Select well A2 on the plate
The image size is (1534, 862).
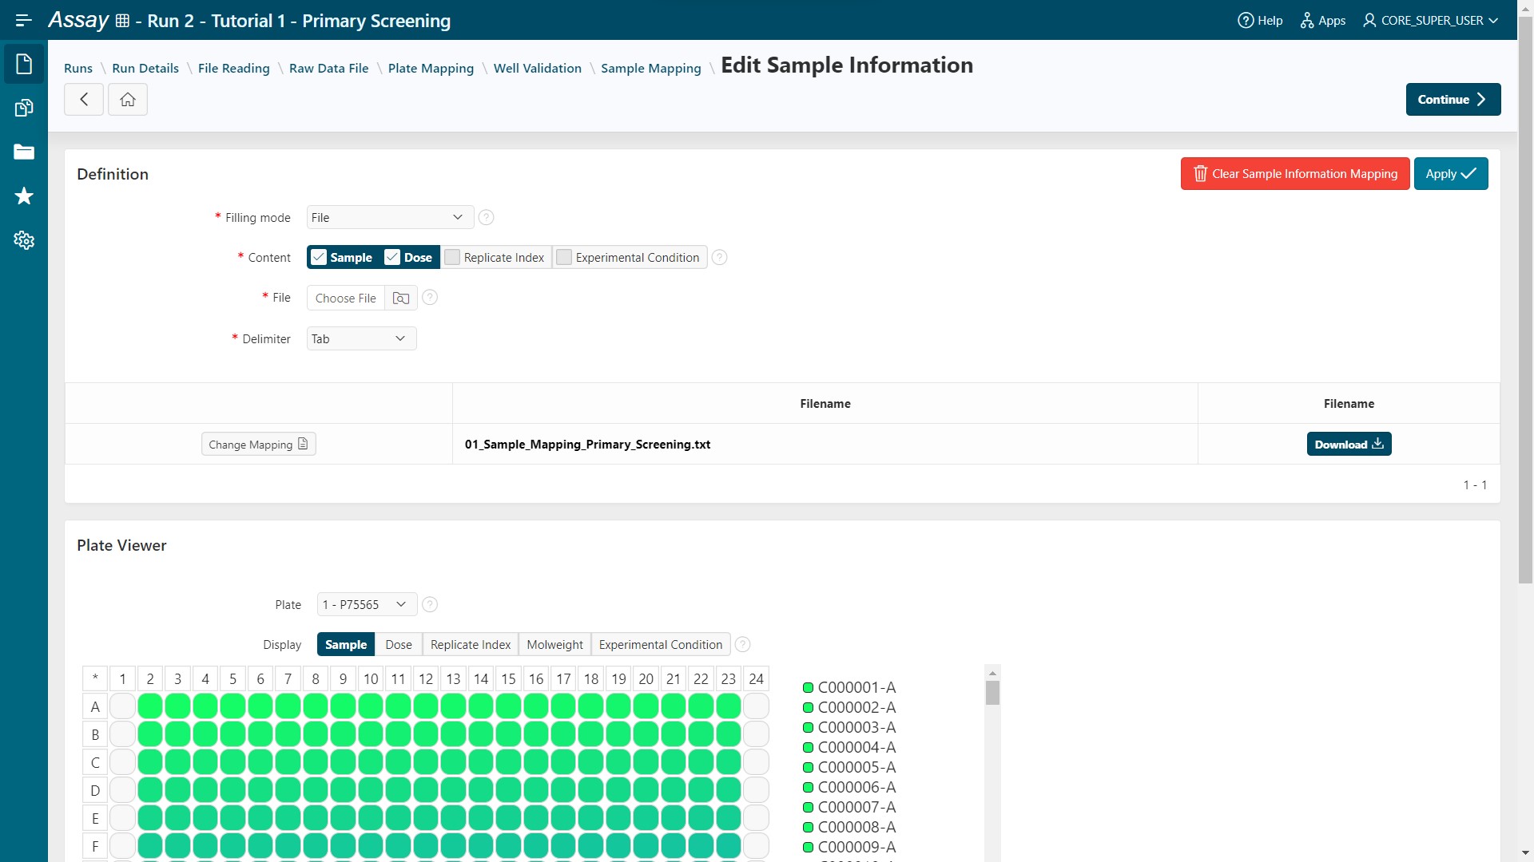tap(150, 706)
